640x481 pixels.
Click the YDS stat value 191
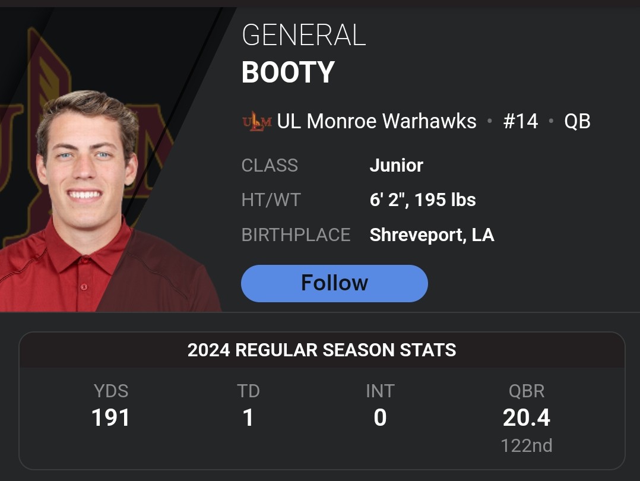click(110, 418)
